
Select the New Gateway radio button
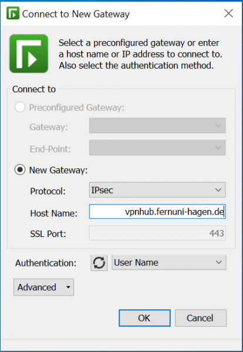tap(20, 170)
